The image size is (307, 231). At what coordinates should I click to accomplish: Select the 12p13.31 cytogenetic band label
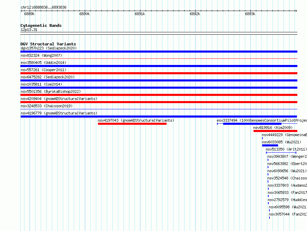pyautogui.click(x=29, y=30)
